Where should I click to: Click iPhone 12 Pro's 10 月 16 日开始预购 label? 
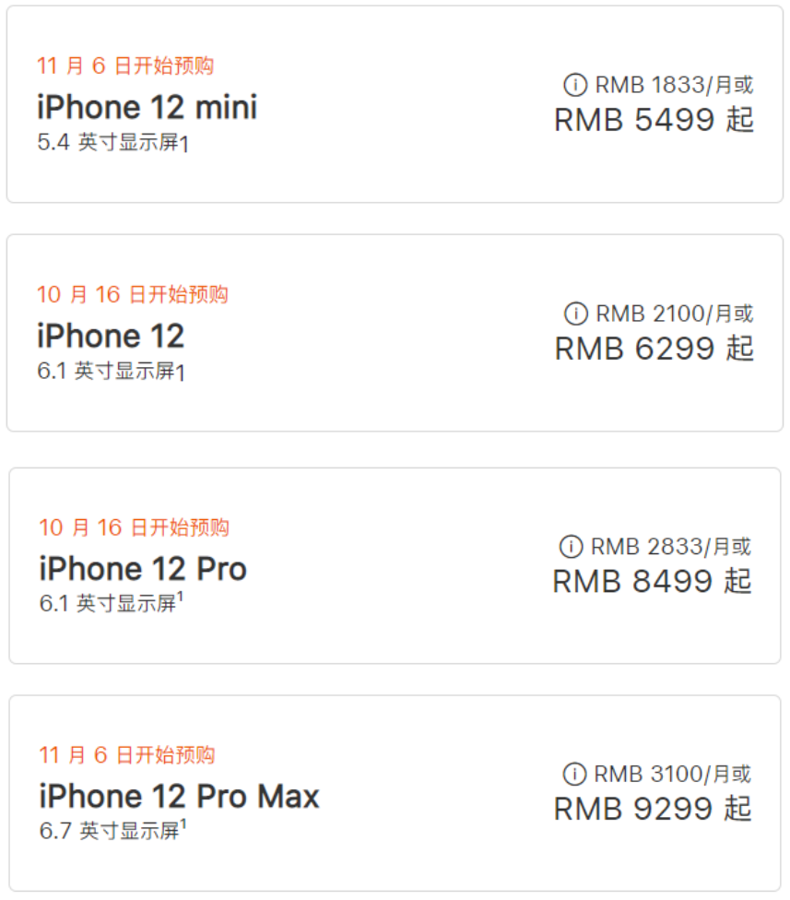coord(134,527)
